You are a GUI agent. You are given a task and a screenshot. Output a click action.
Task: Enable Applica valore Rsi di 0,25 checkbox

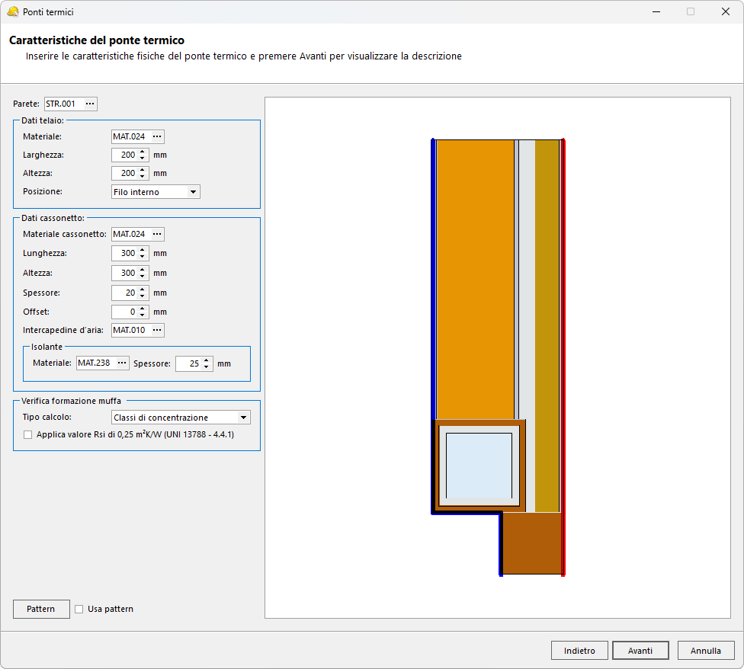pos(28,434)
